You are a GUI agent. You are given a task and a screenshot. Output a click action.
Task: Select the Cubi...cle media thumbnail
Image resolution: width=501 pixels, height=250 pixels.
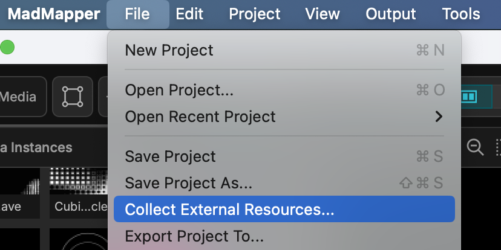pyautogui.click(x=79, y=193)
